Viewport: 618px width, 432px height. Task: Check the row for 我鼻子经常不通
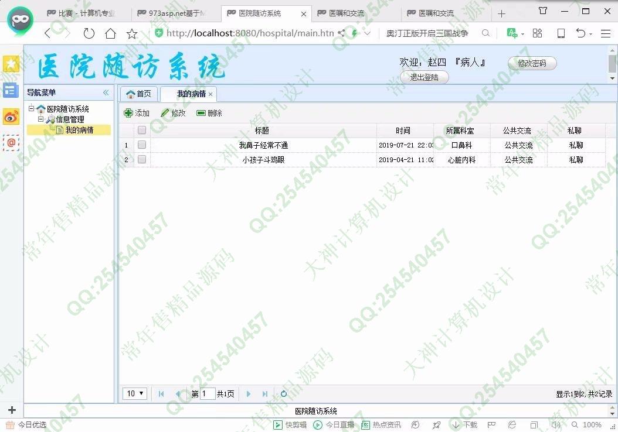click(x=142, y=145)
